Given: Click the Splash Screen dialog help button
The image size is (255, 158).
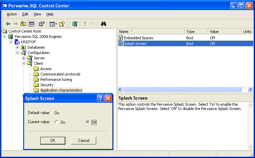Looking at the screenshot, I should click(100, 98).
